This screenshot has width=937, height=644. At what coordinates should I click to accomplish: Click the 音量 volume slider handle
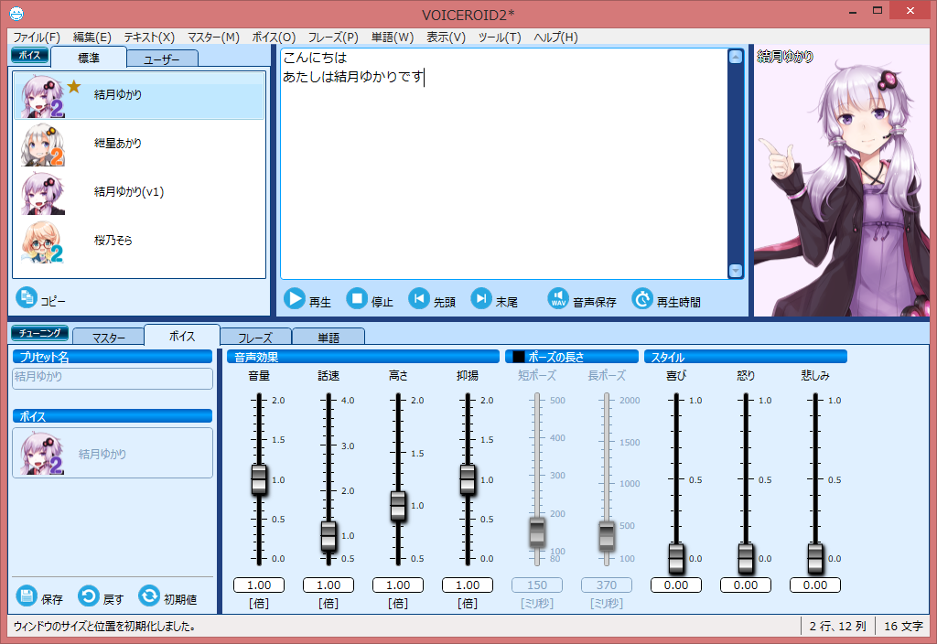[259, 479]
